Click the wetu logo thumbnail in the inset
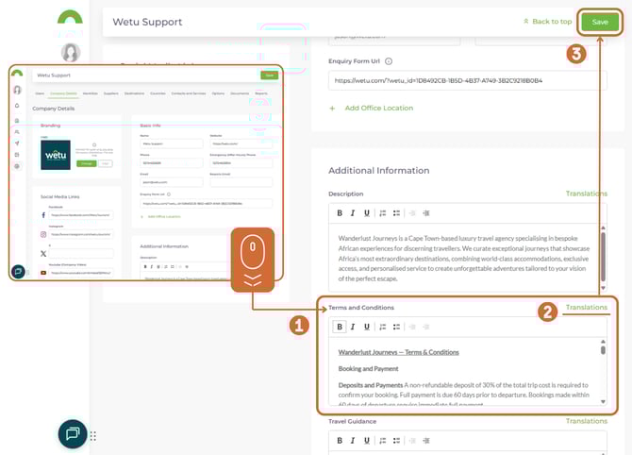632x455 pixels. pos(56,155)
